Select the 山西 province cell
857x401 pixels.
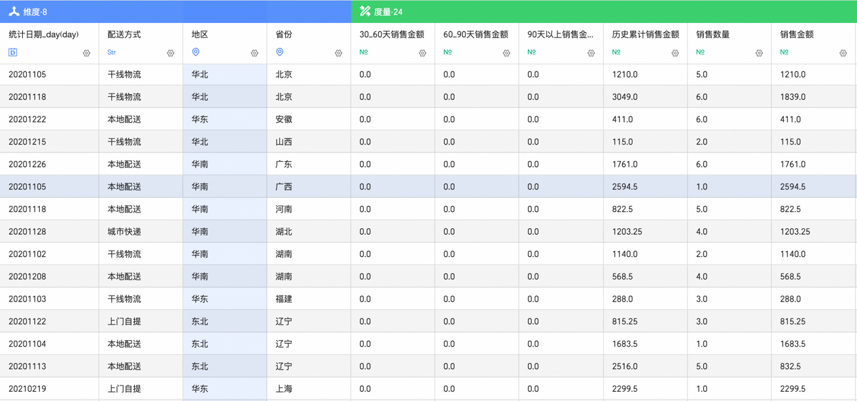point(309,142)
